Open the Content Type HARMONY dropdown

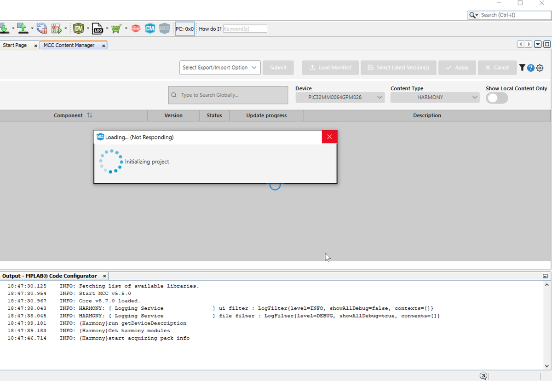coord(435,98)
